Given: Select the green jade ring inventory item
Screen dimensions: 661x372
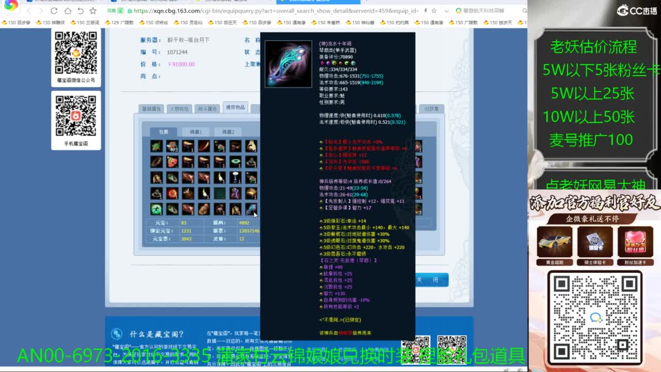Looking at the screenshot, I should pos(235,162).
